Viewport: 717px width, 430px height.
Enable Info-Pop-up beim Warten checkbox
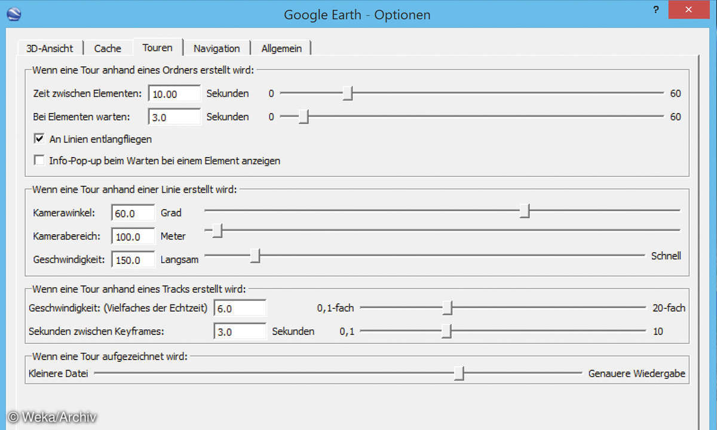tap(39, 160)
